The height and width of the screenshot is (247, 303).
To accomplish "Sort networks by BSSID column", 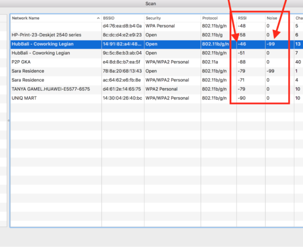I will click(x=123, y=18).
